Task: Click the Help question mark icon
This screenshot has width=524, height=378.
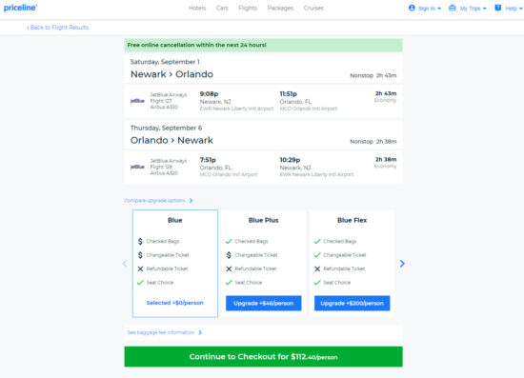Action: [498, 8]
